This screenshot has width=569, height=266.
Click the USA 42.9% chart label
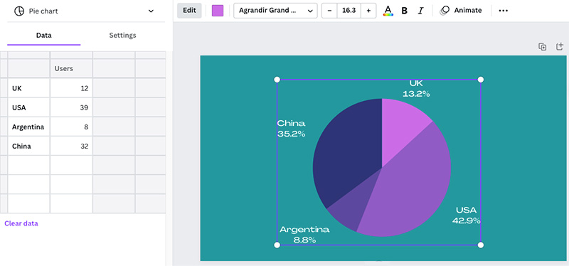click(x=467, y=216)
